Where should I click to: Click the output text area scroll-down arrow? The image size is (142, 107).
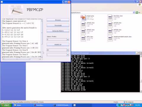[42, 57]
